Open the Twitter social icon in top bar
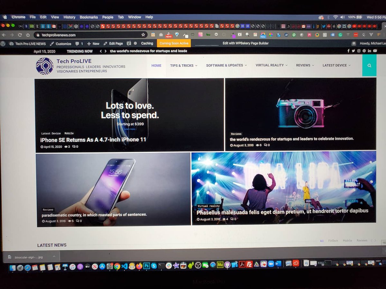The width and height of the screenshot is (386, 289). [x=354, y=51]
